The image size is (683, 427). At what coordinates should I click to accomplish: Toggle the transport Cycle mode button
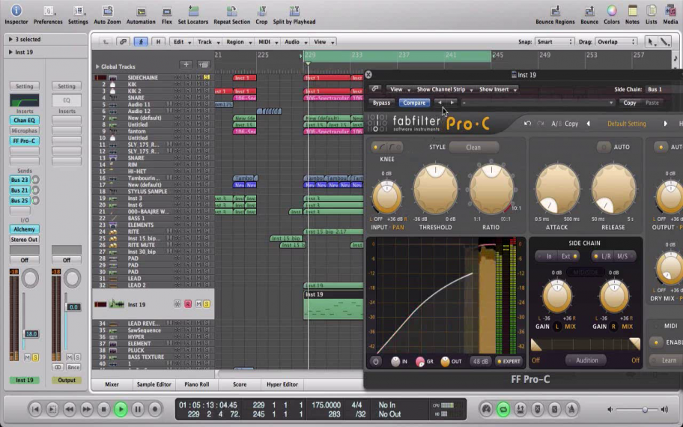pyautogui.click(x=503, y=409)
